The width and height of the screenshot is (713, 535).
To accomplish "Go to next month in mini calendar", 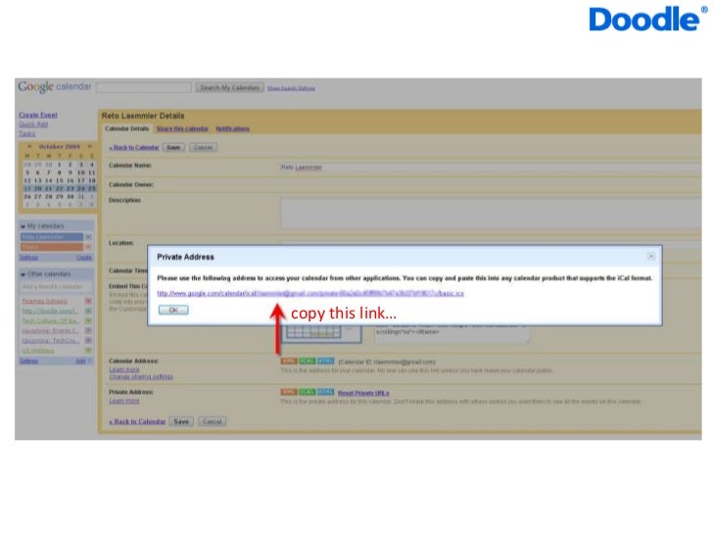I will [89, 147].
